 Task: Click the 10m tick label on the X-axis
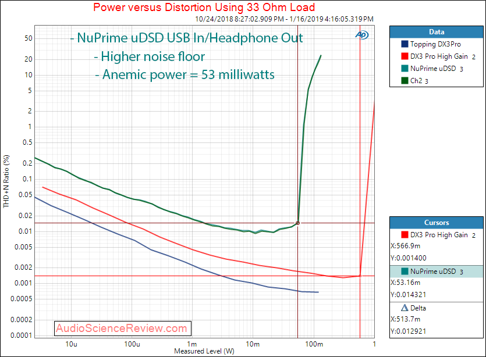(253, 344)
